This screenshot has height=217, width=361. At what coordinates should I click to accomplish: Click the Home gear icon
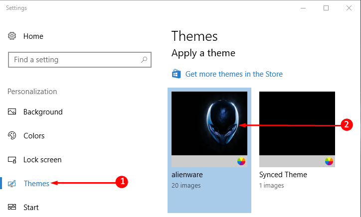[12, 36]
